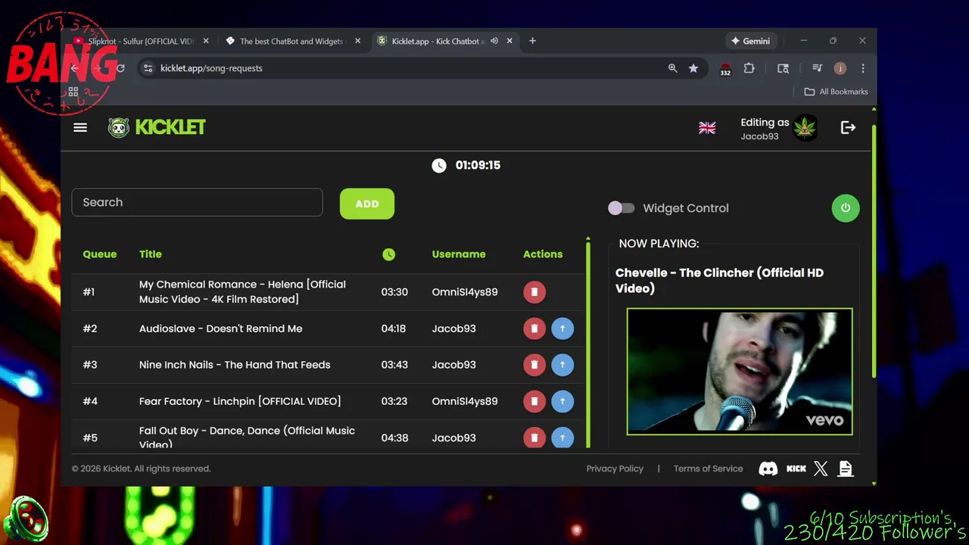Click the Chrome profile avatar
This screenshot has width=969, height=545.
[840, 68]
